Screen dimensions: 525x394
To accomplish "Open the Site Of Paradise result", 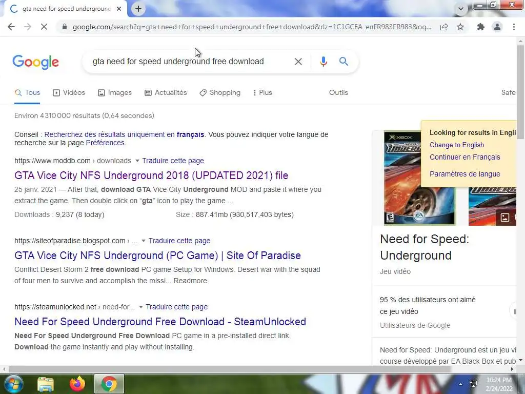I will [157, 255].
